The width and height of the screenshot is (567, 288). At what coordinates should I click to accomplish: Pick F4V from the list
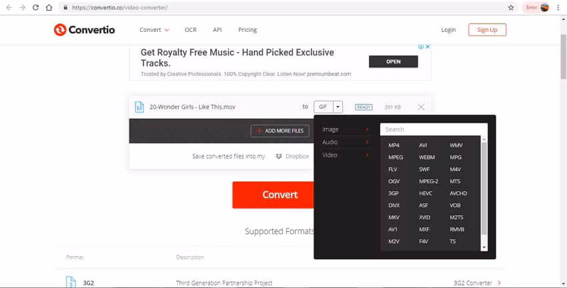tap(424, 241)
